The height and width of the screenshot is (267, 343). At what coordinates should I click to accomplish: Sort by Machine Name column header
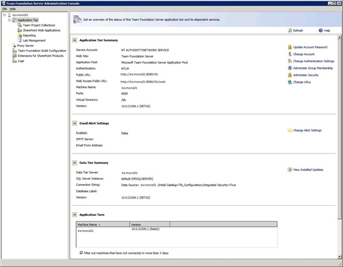click(103, 225)
